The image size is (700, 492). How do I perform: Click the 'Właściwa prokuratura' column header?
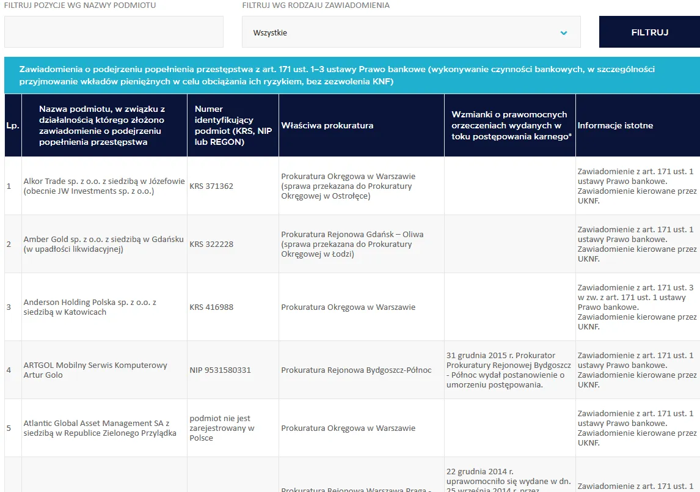pyautogui.click(x=362, y=125)
